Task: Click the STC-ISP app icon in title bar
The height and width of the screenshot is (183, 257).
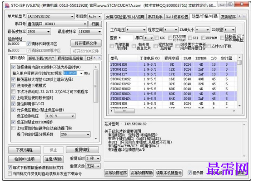Action: pos(7,5)
